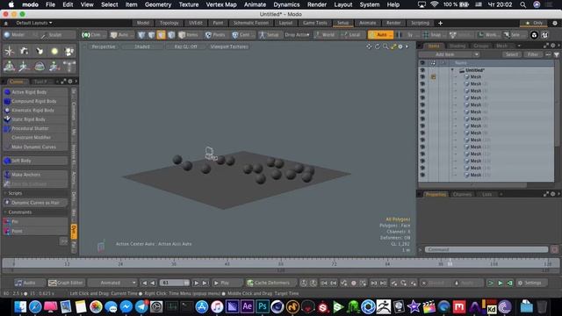Viewport: 562px width, 316px height.
Task: Click the Command input field
Action: pyautogui.click(x=486, y=249)
